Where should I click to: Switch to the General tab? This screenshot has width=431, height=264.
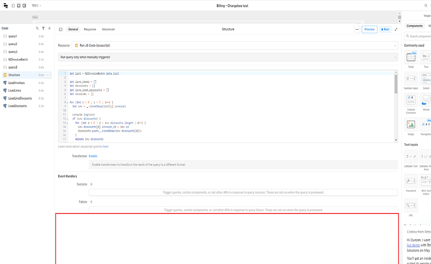click(x=73, y=29)
